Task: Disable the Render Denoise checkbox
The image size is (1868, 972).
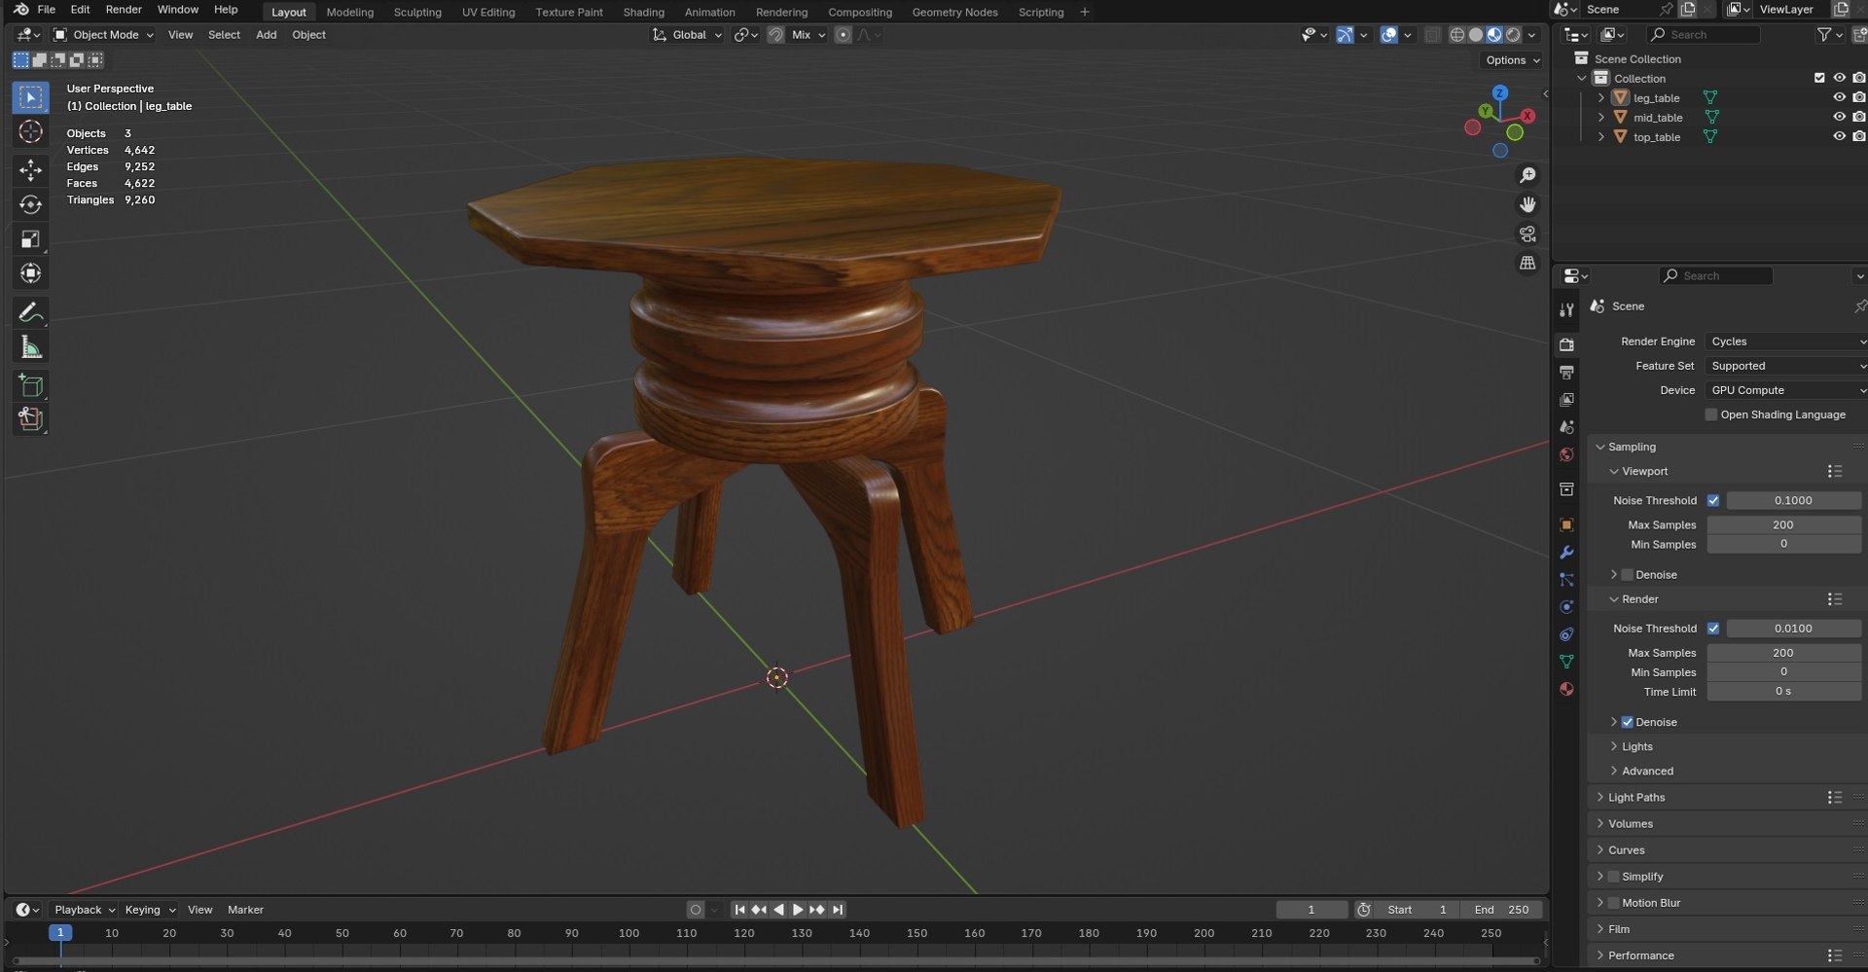Action: [x=1628, y=722]
